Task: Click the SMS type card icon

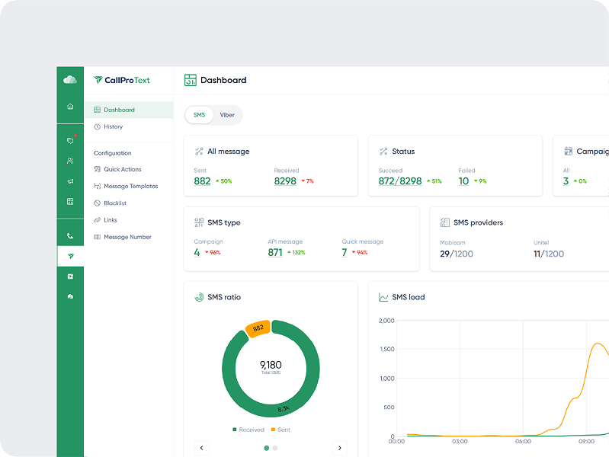Action: [x=199, y=222]
